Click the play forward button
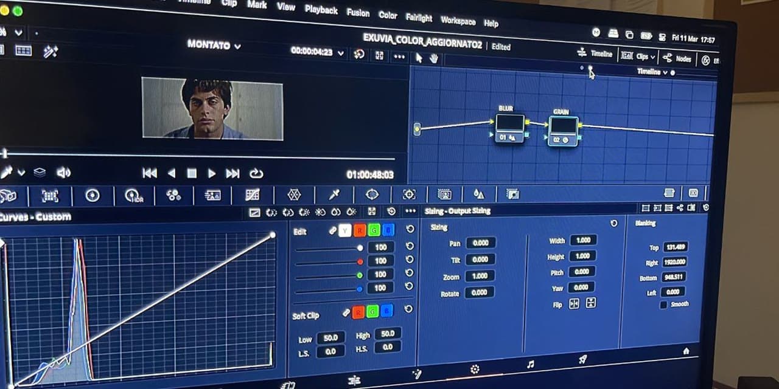Image resolution: width=779 pixels, height=389 pixels. (212, 173)
